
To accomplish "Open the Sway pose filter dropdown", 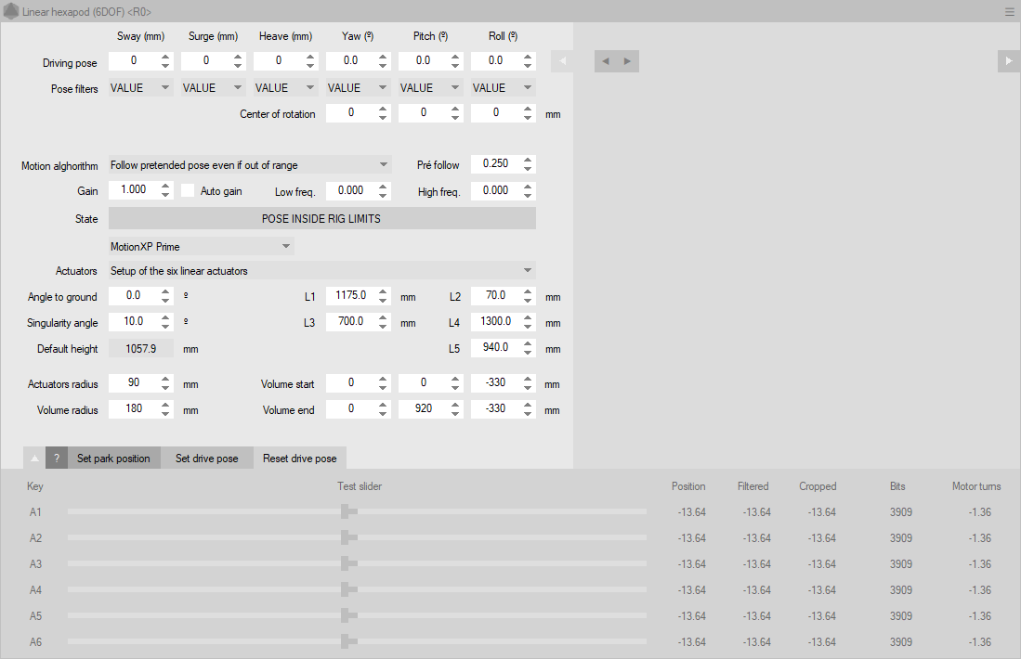I will click(140, 88).
